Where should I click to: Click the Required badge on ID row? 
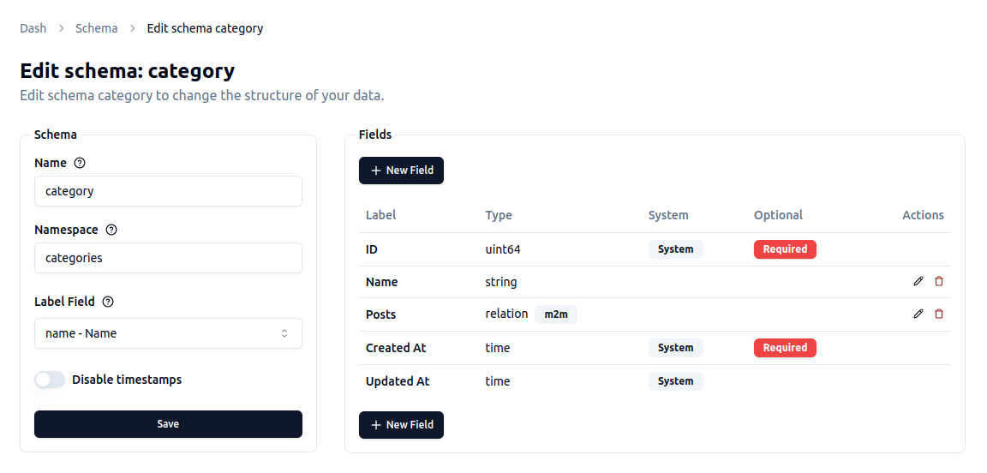click(785, 249)
